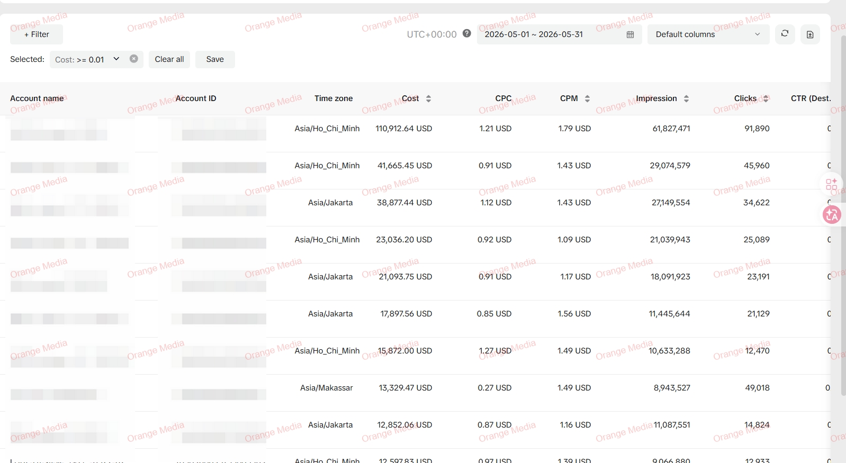This screenshot has height=463, width=846.
Task: Click the 17,897.56 USD cost cell
Action: tap(407, 314)
